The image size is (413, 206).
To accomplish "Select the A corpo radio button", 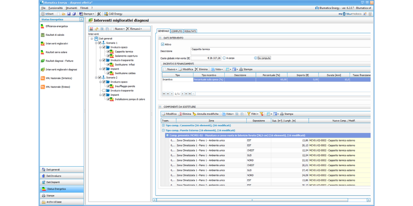I will (x=224, y=58).
